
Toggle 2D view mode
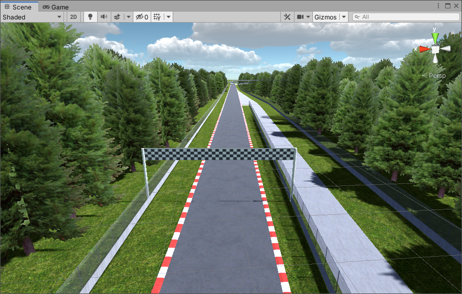coord(73,17)
